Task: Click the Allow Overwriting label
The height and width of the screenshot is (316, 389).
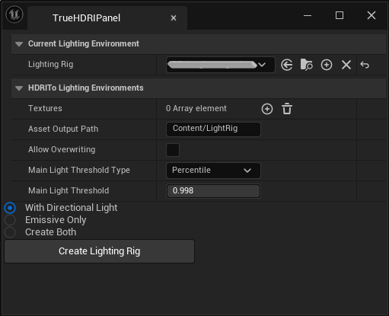Action: [62, 149]
